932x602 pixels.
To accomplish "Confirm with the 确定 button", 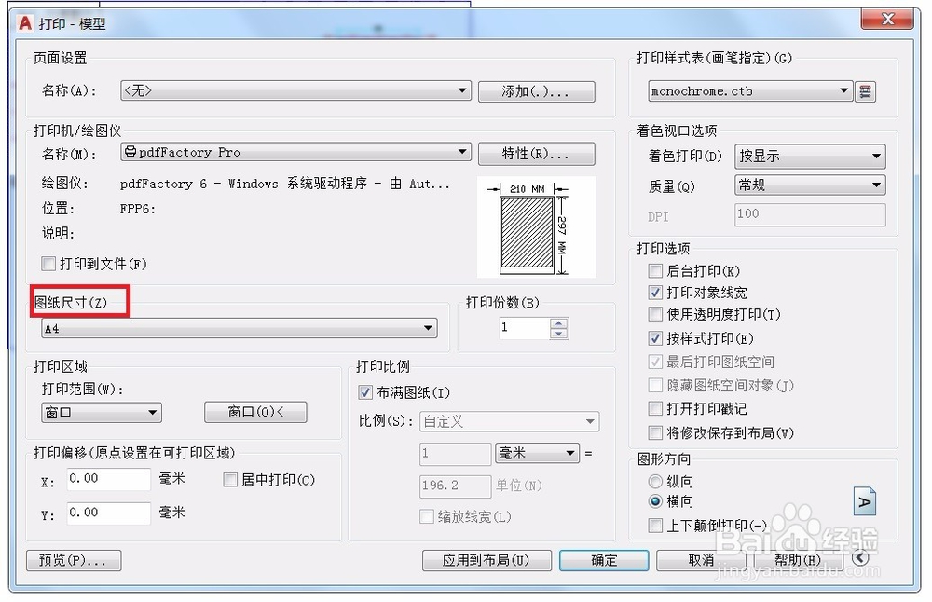I will [604, 560].
